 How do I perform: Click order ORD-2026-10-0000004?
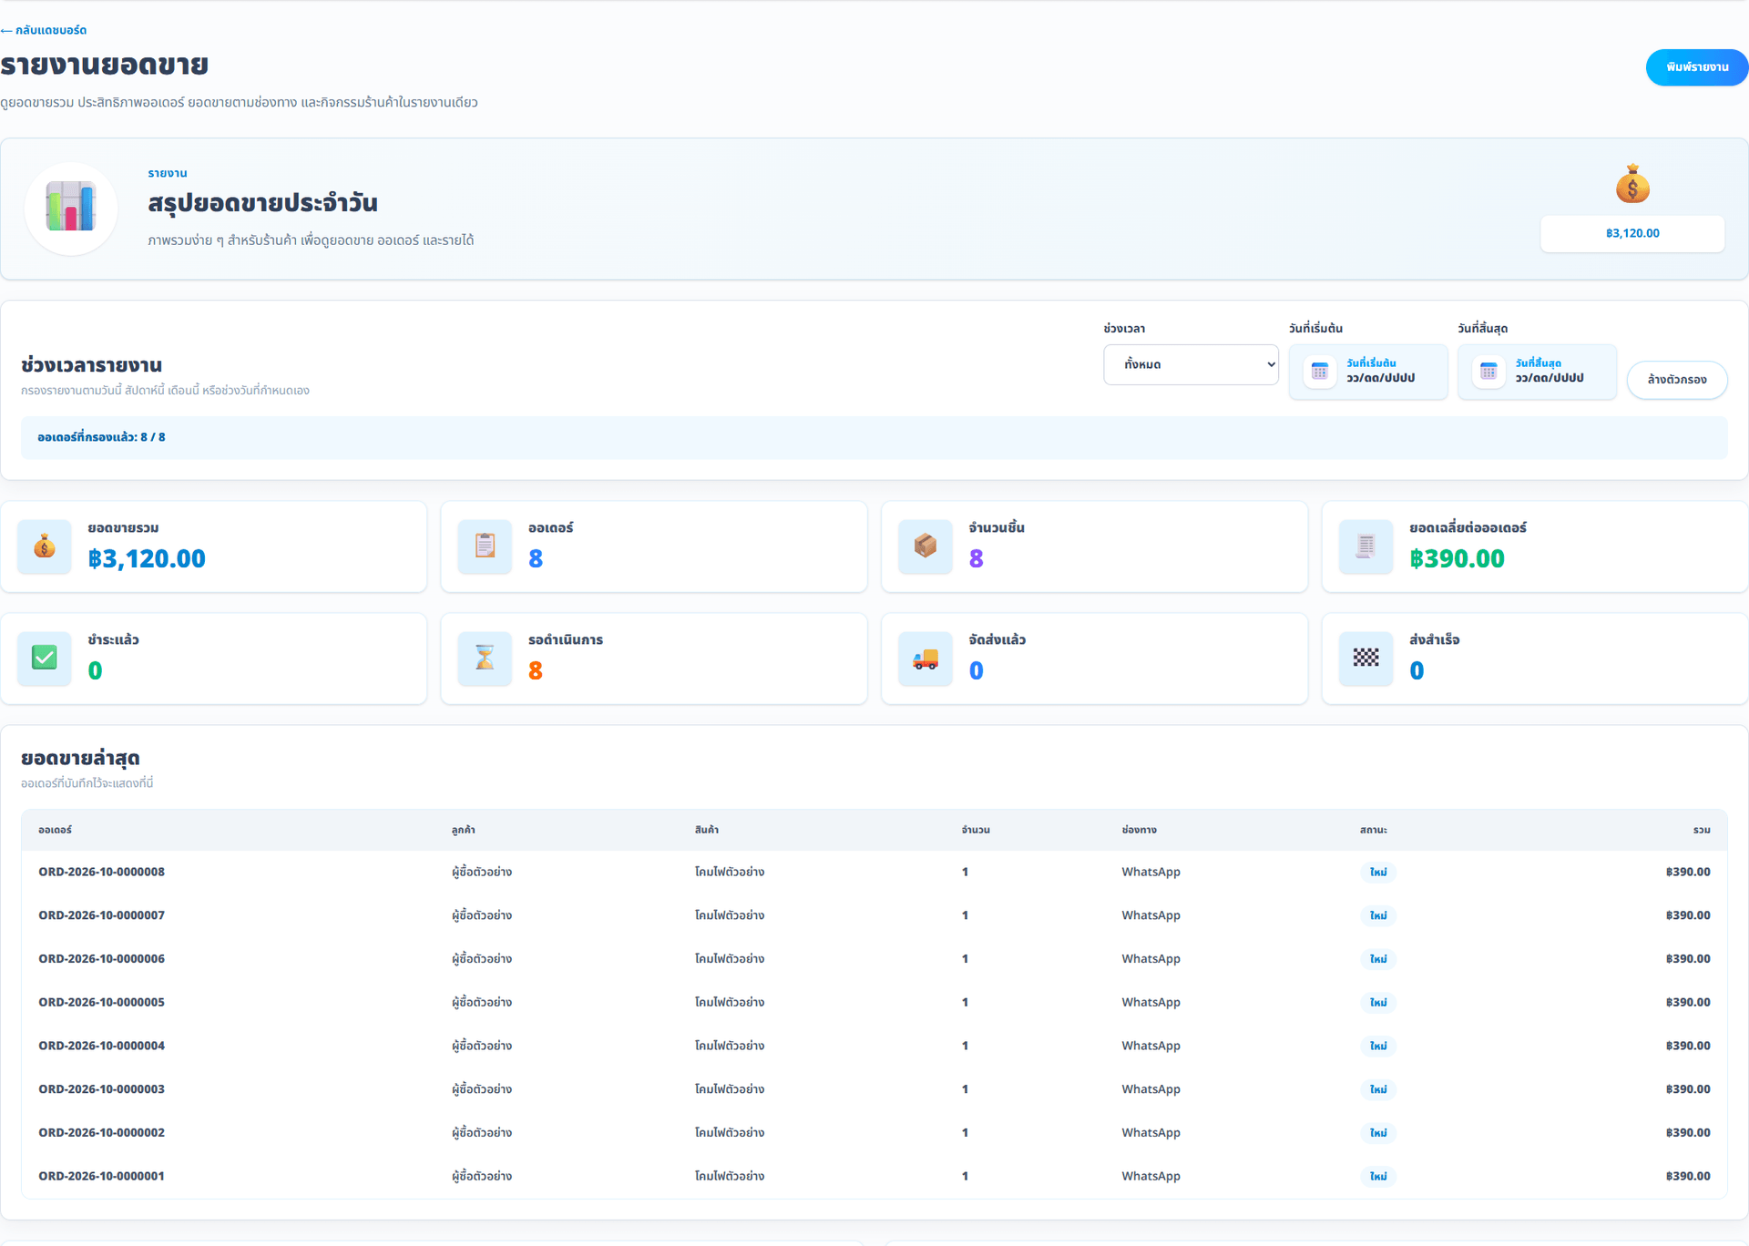pos(101,1046)
